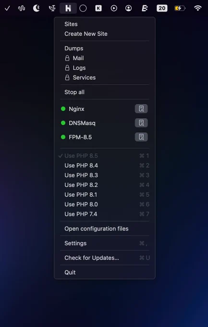Click the circle outline menu bar icon

tap(83, 8)
